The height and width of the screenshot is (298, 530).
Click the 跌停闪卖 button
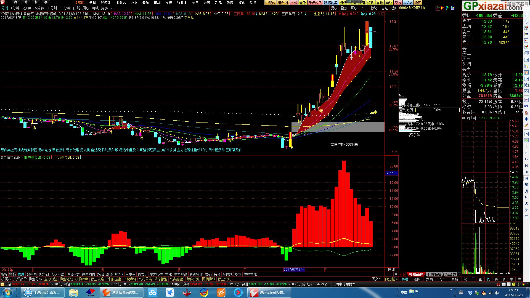click(331, 2)
